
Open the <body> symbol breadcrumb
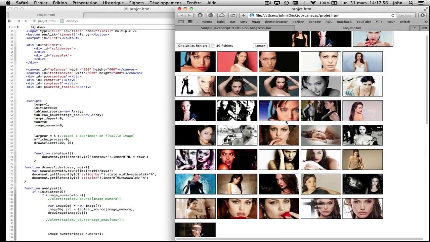click(x=70, y=21)
